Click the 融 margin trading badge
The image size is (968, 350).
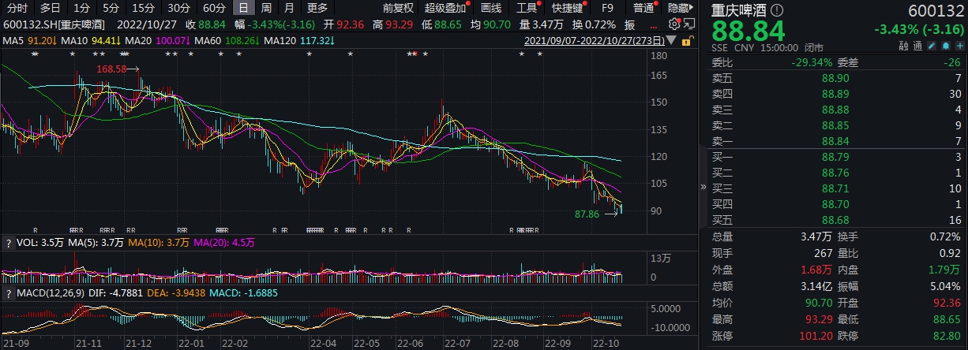(x=904, y=47)
